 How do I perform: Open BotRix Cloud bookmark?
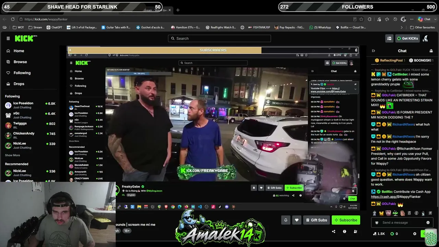(x=350, y=27)
